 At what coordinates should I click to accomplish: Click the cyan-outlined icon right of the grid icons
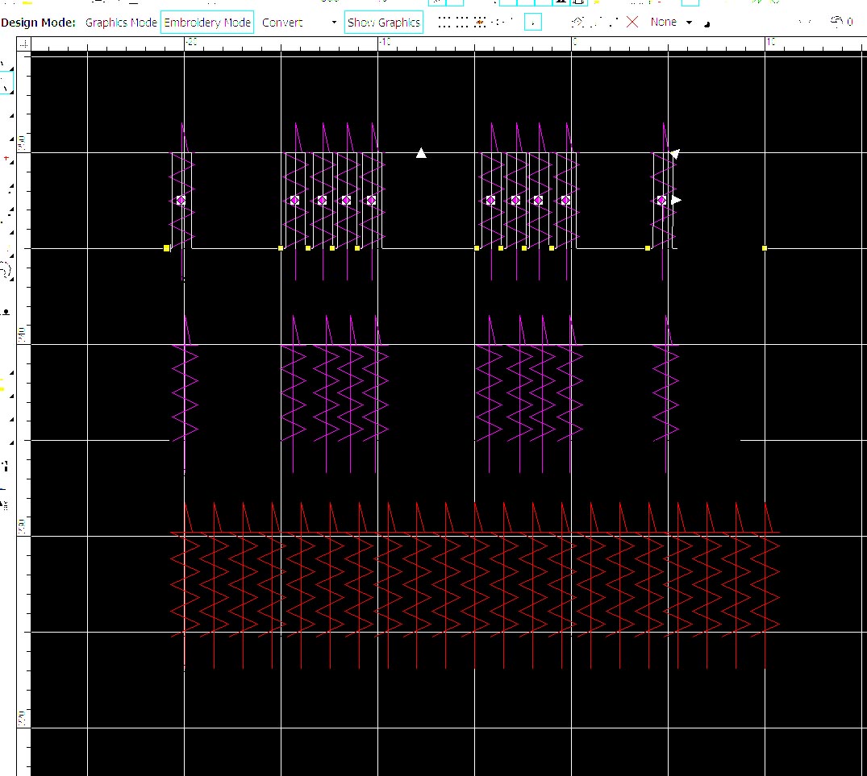pos(532,23)
